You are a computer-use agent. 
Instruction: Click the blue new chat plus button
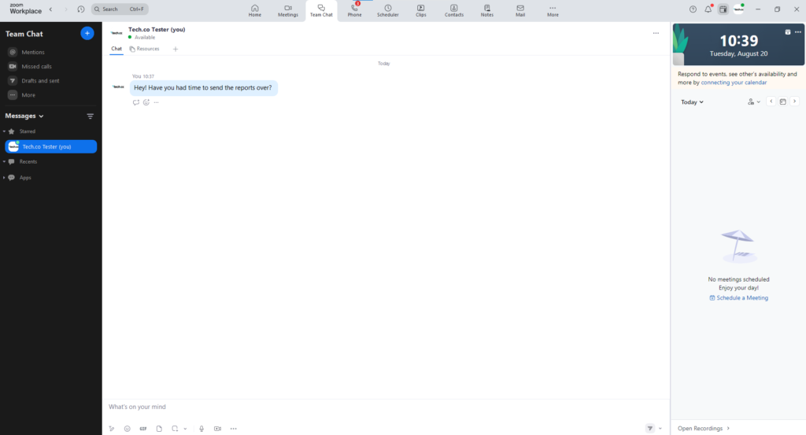click(87, 33)
